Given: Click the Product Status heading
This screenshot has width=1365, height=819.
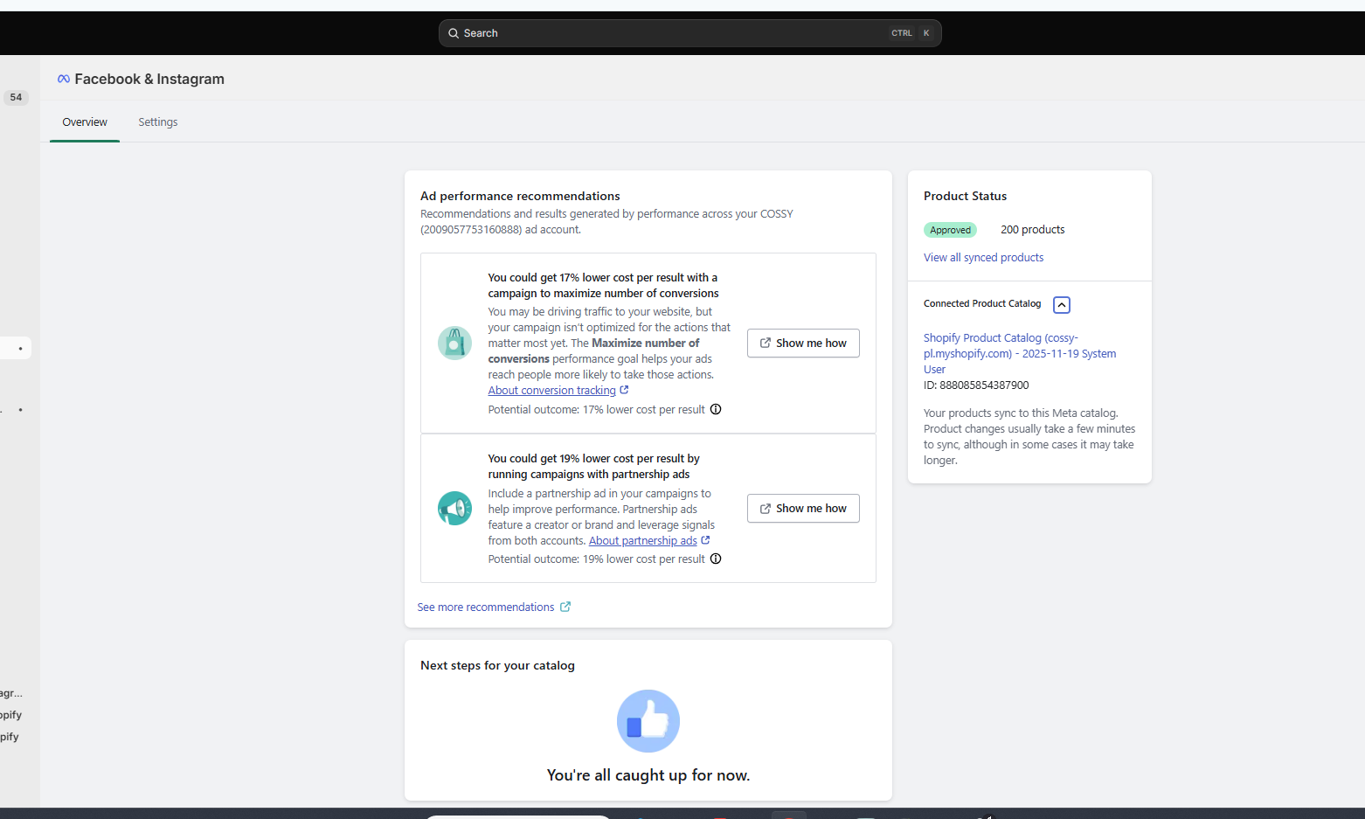Looking at the screenshot, I should coord(966,196).
